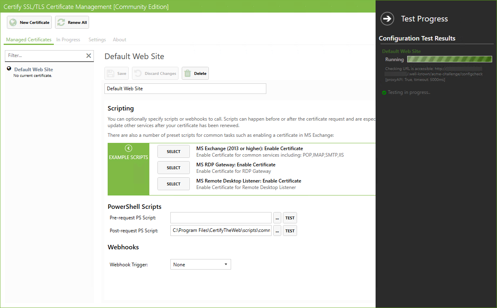
Task: Select the MS Remote Desktop Listener script
Action: (x=174, y=184)
